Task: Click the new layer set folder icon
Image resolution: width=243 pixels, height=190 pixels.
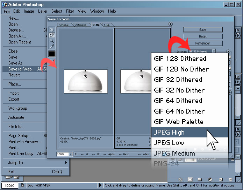Action: point(200,179)
